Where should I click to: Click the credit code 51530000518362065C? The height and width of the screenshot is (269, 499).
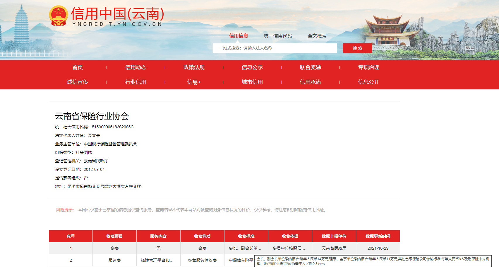(113, 127)
